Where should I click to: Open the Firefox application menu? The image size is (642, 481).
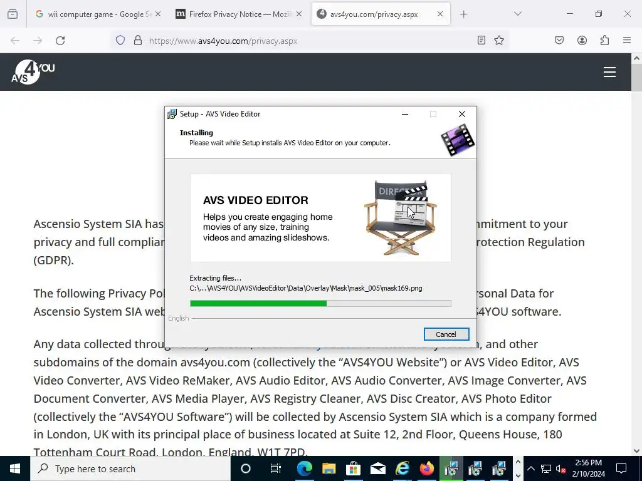pos(627,40)
